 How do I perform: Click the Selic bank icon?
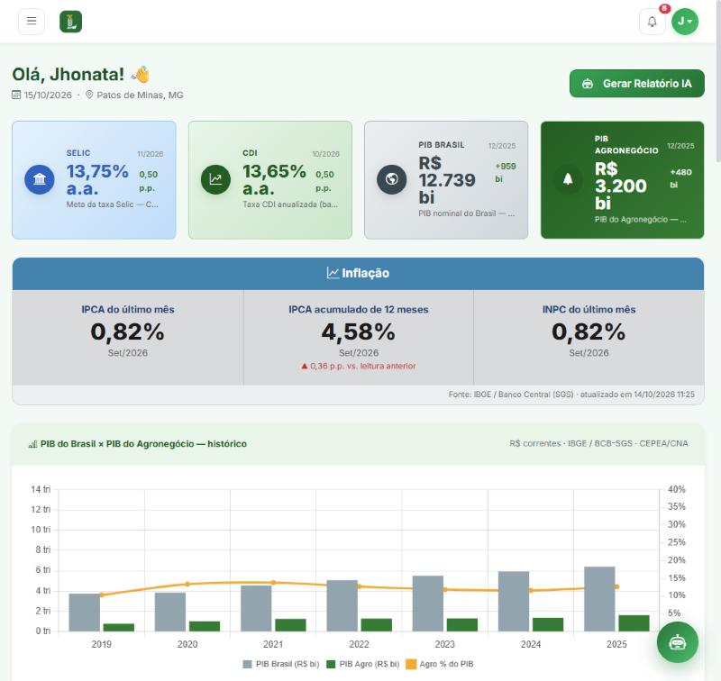(x=40, y=179)
